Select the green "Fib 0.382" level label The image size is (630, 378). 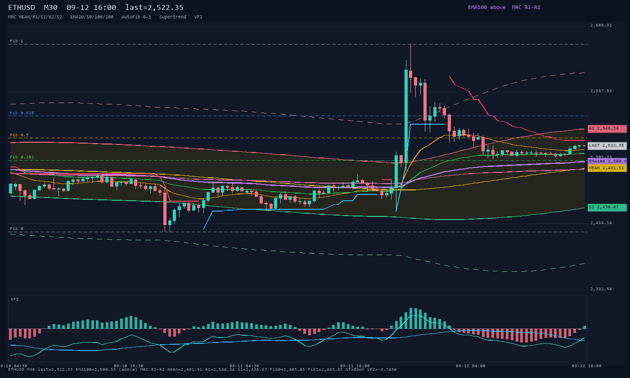click(22, 157)
